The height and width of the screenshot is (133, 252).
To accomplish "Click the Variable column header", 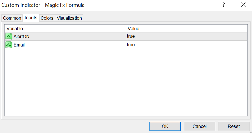I will 15,28.
